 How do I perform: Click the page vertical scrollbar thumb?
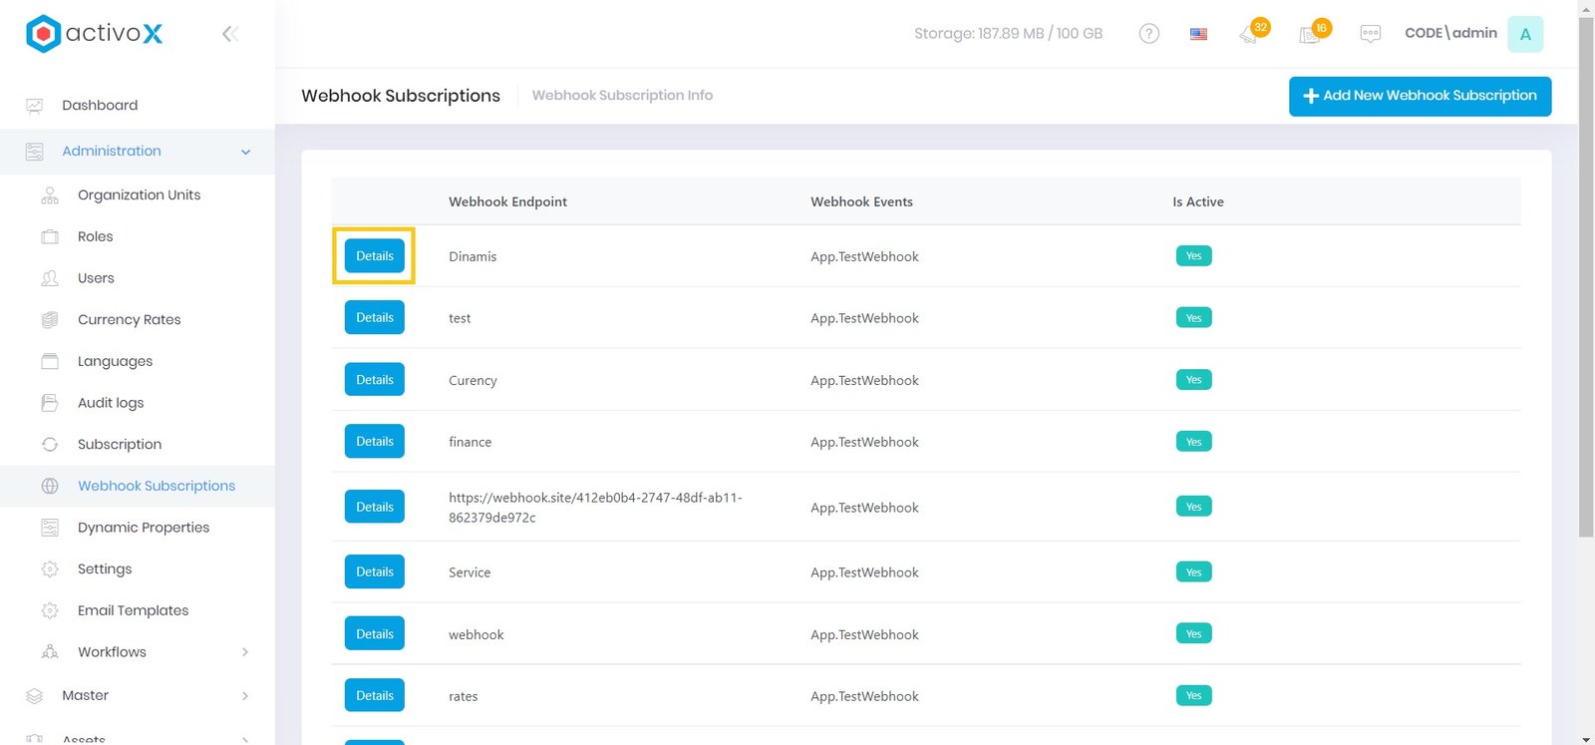(x=1586, y=277)
